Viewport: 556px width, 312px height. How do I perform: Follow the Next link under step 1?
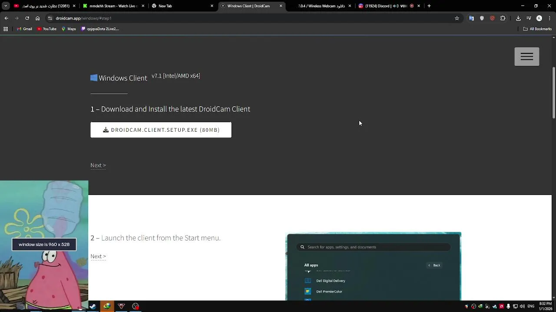98,165
